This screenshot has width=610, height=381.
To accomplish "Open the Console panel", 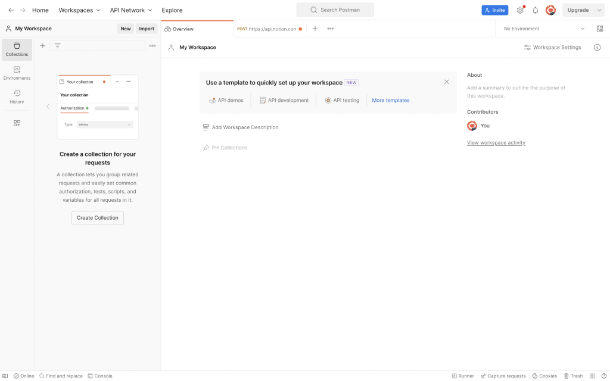I will point(100,376).
